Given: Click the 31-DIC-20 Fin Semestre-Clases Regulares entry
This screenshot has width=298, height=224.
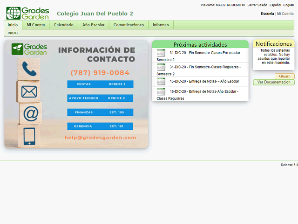Looking at the screenshot, I should pyautogui.click(x=200, y=70).
